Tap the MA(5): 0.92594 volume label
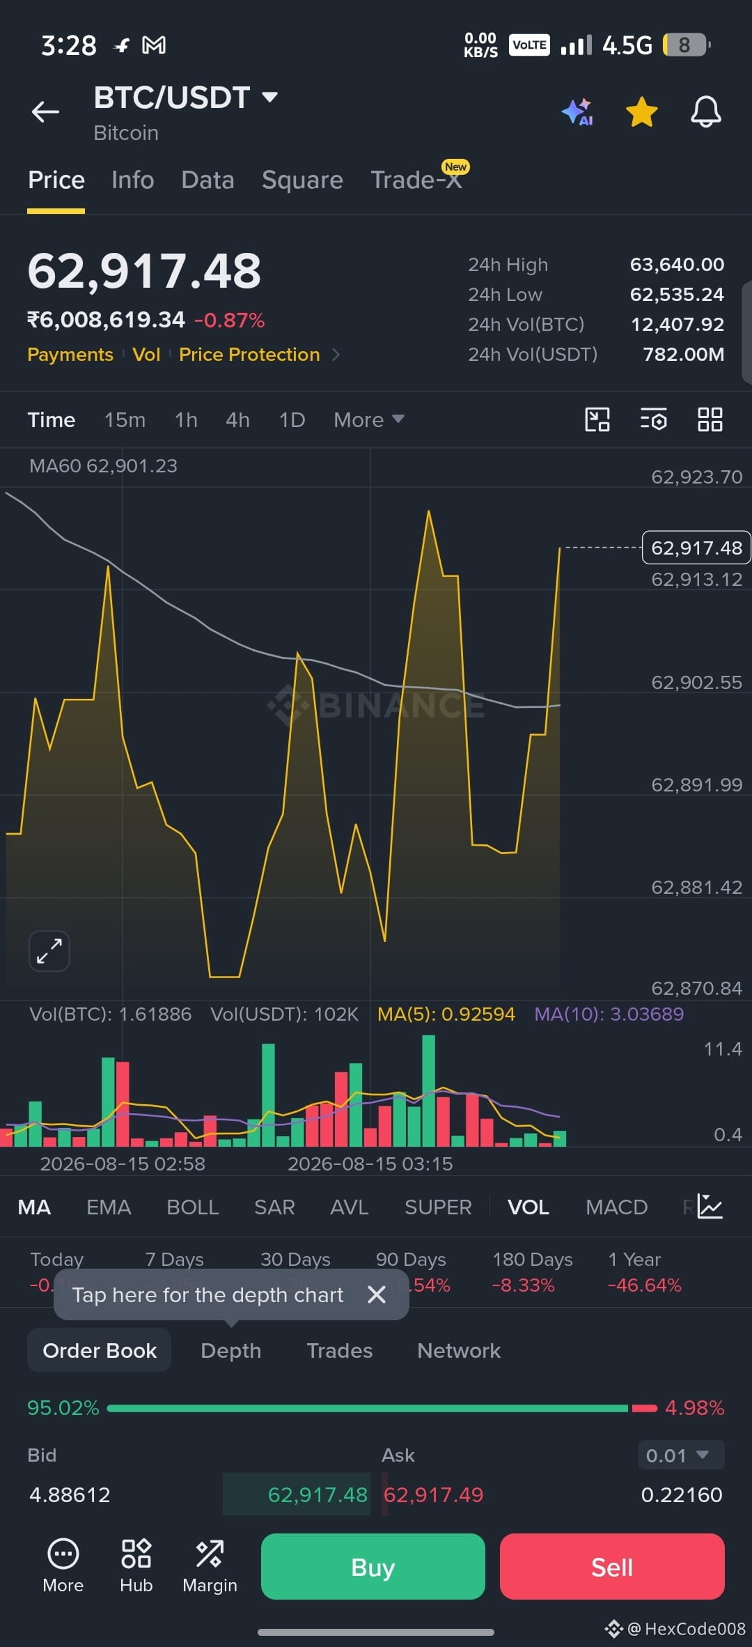This screenshot has height=1647, width=752. click(446, 1014)
